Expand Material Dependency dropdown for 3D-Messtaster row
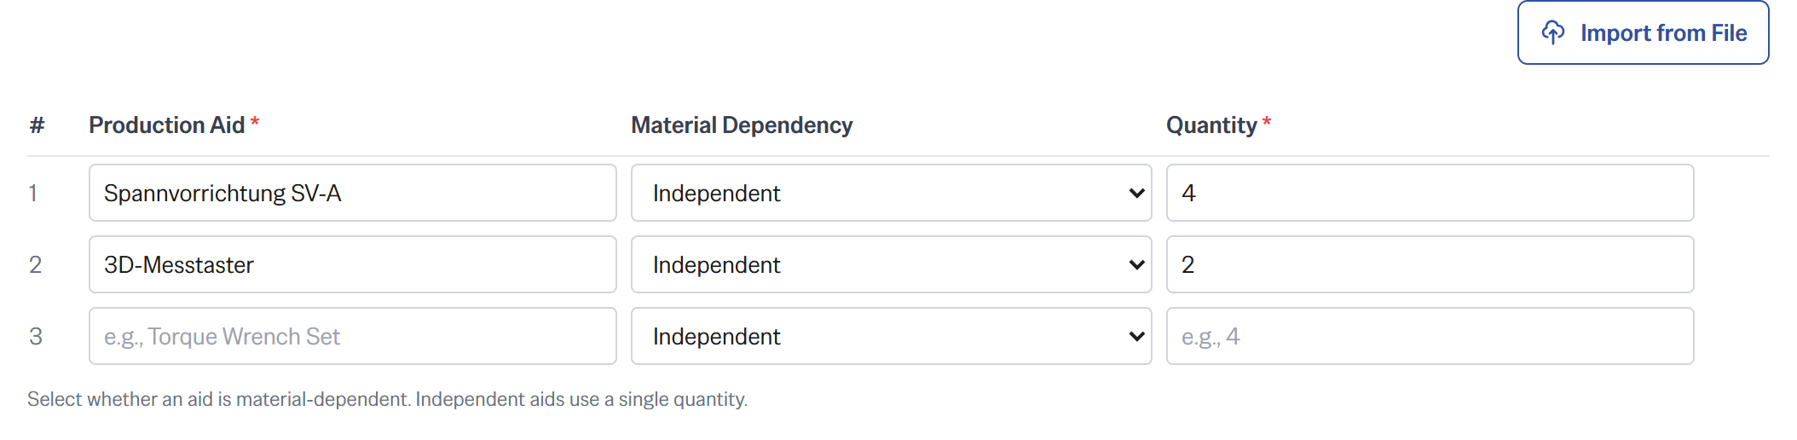The image size is (1797, 440). coord(891,264)
